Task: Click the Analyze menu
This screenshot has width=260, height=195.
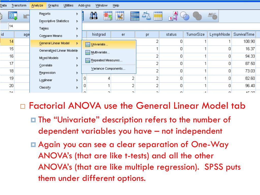Action: click(x=37, y=6)
